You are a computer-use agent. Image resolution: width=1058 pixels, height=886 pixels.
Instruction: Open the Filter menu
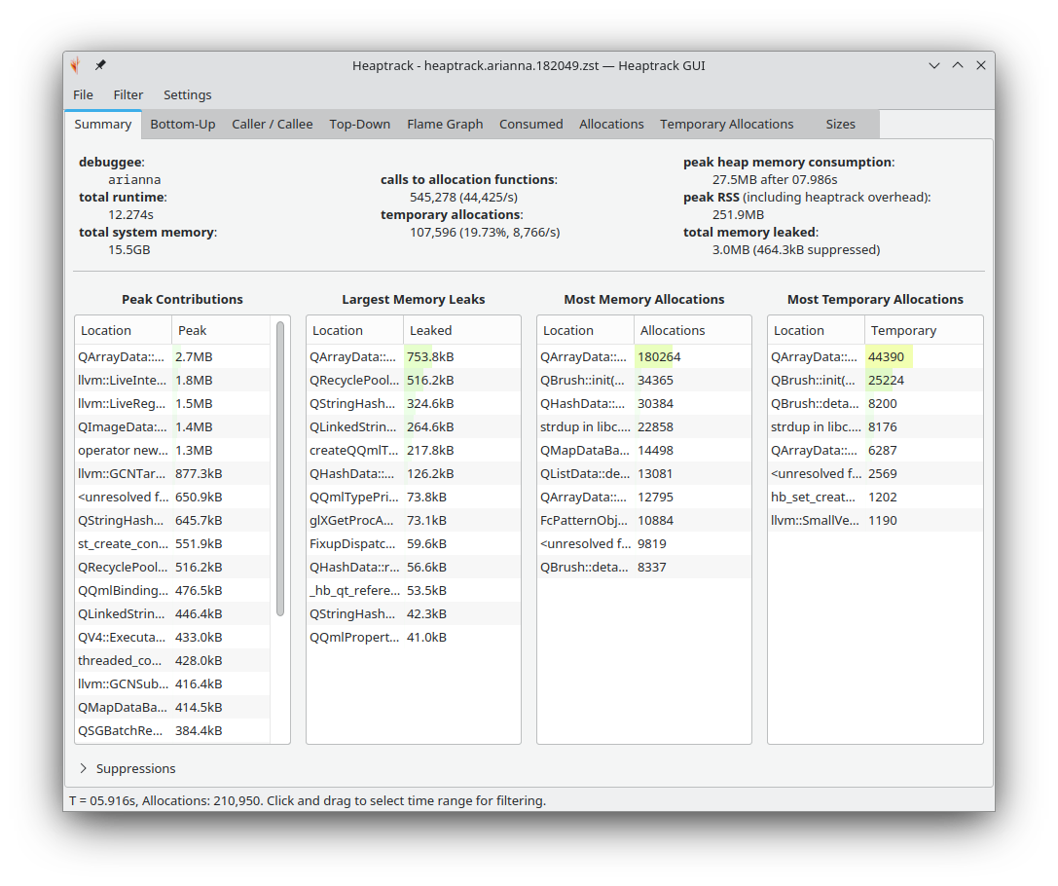click(x=128, y=94)
